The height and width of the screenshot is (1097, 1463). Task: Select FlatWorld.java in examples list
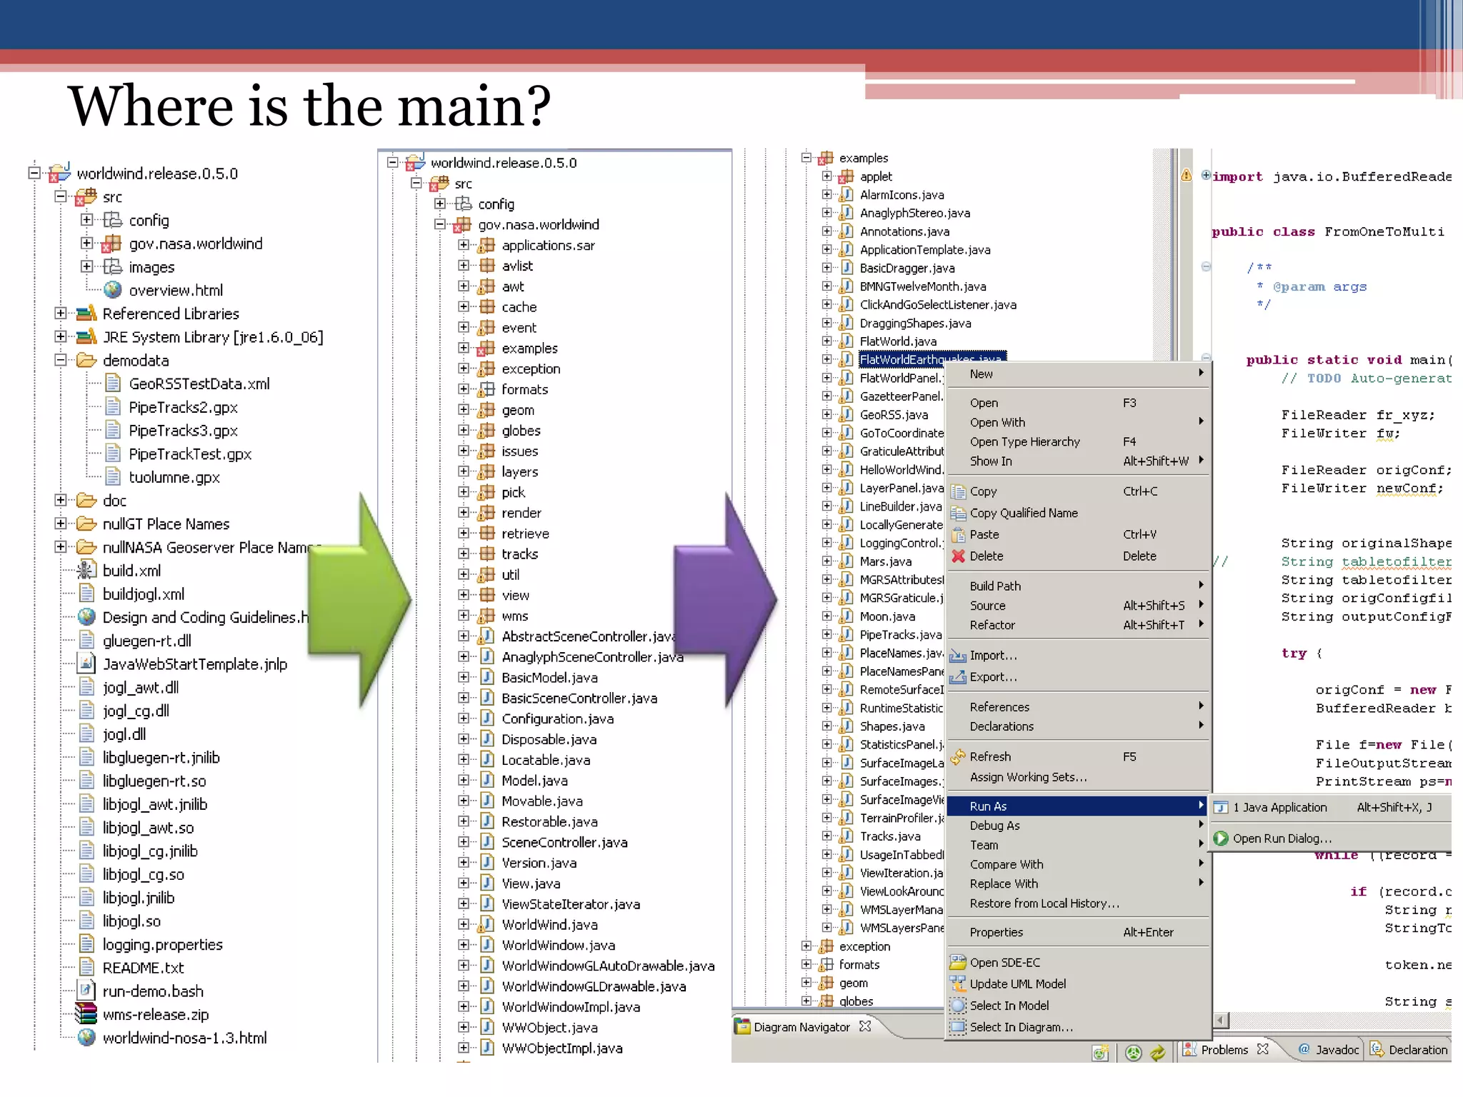point(897,341)
